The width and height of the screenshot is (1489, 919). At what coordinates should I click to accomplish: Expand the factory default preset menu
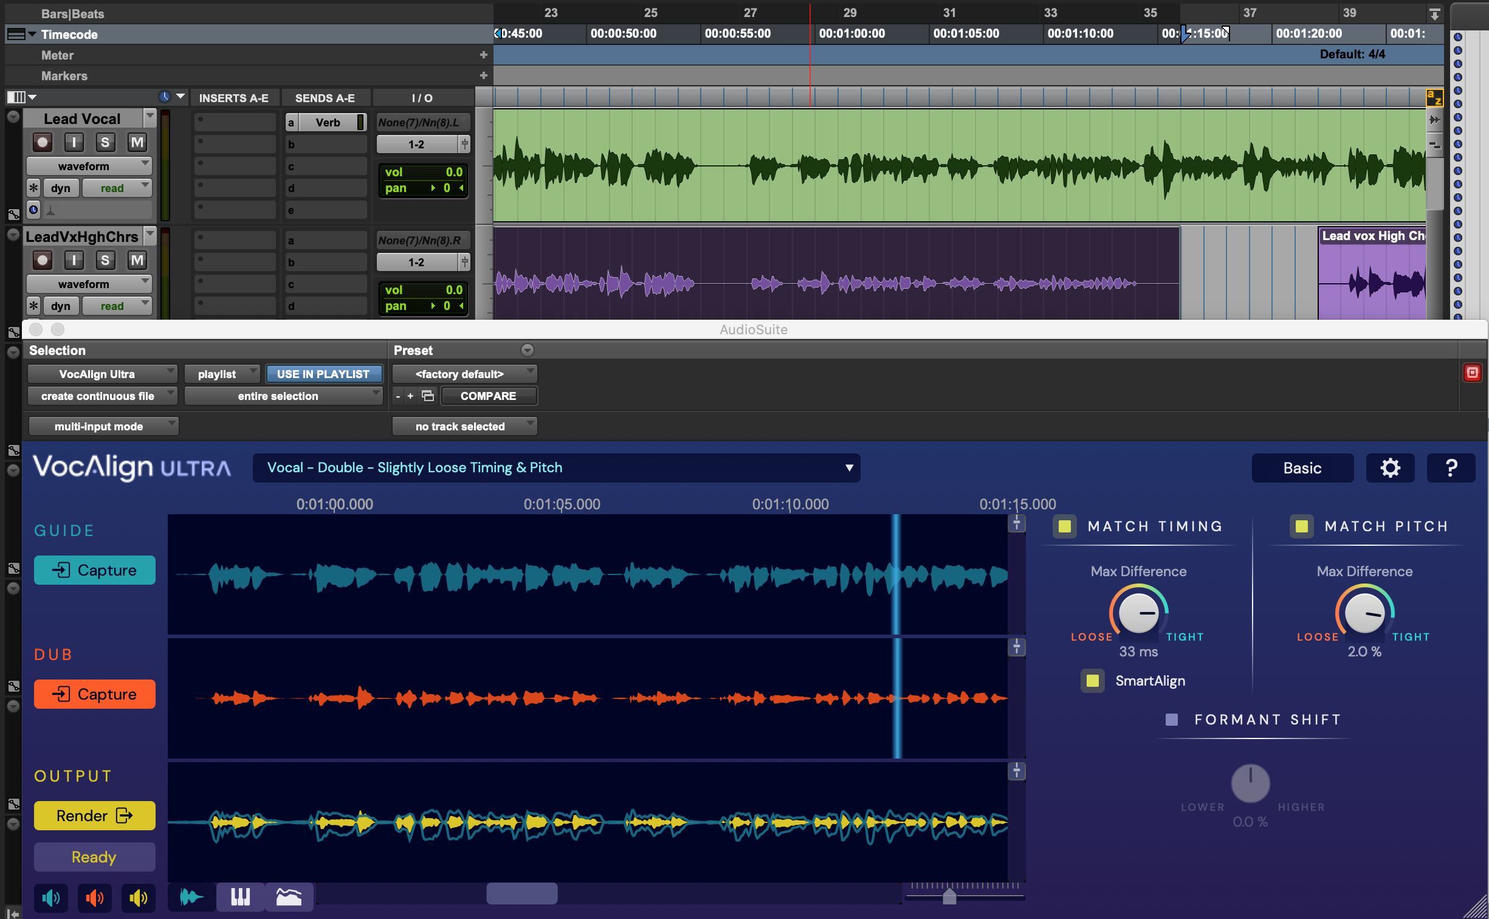tap(464, 374)
